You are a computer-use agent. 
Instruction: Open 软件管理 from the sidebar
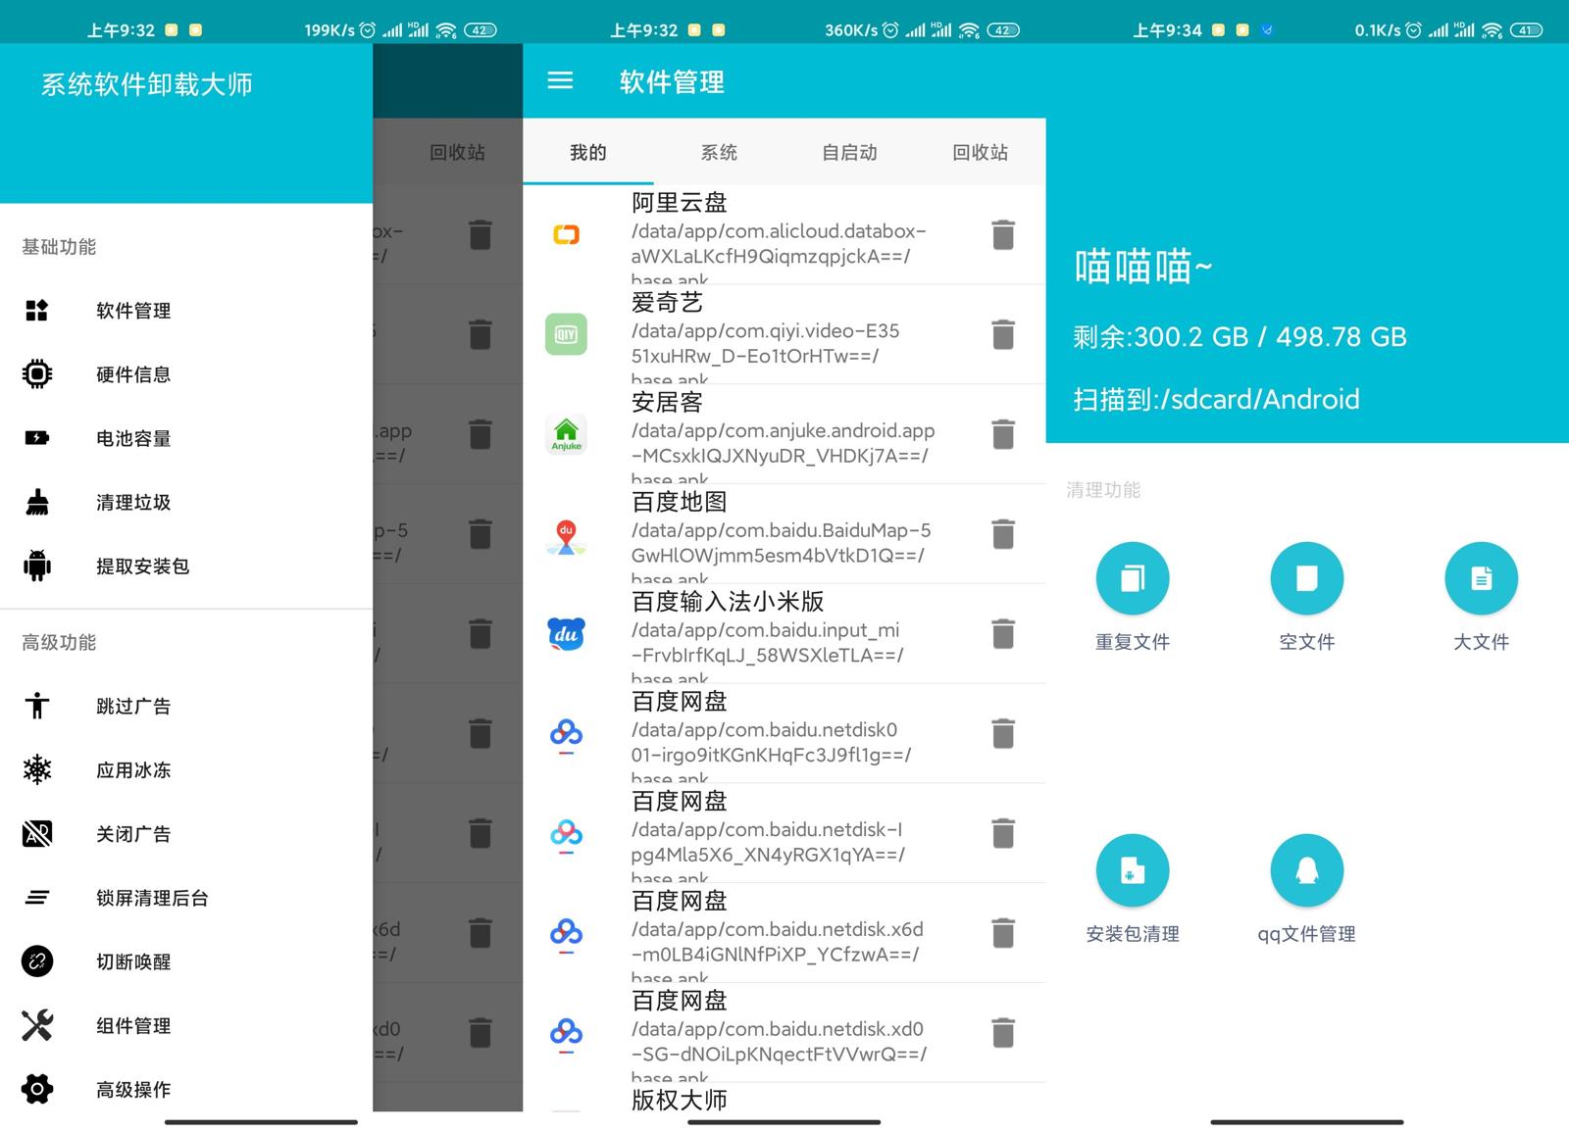pyautogui.click(x=132, y=311)
